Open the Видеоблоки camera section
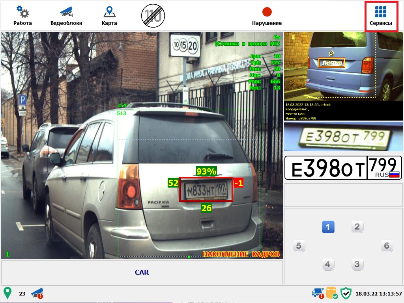The width and height of the screenshot is (404, 303). click(x=66, y=16)
